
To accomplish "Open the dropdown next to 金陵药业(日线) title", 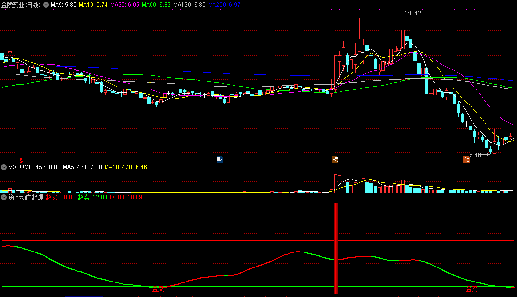I will pyautogui.click(x=46, y=5).
